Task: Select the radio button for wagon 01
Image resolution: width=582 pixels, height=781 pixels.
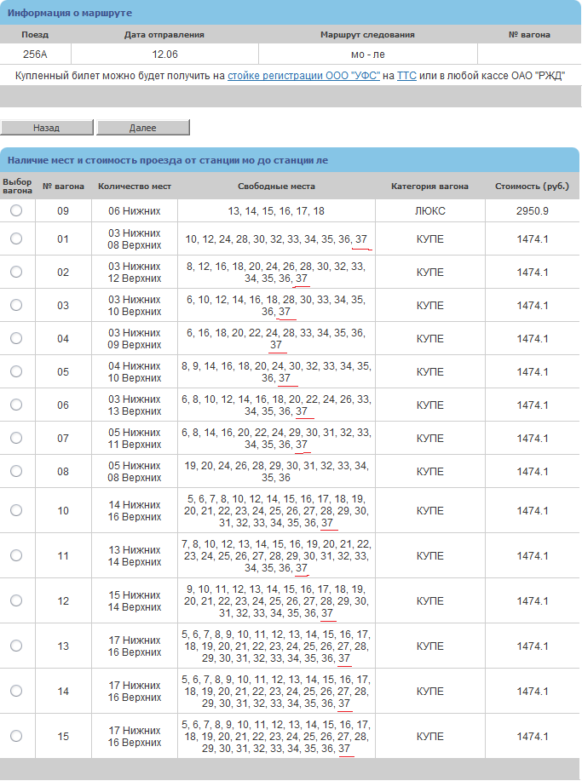Action: tap(16, 239)
